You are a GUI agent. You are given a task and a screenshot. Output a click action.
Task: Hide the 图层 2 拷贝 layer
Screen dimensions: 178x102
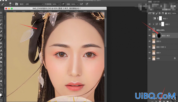tap(150, 36)
